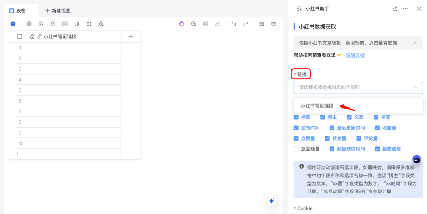Click the Cookie field label
Screen dimensions: 427x214
coord(305,208)
